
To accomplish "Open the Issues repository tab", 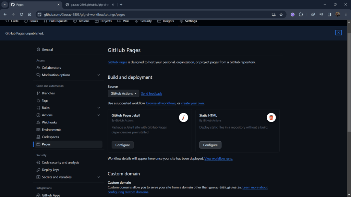I will pos(31,21).
